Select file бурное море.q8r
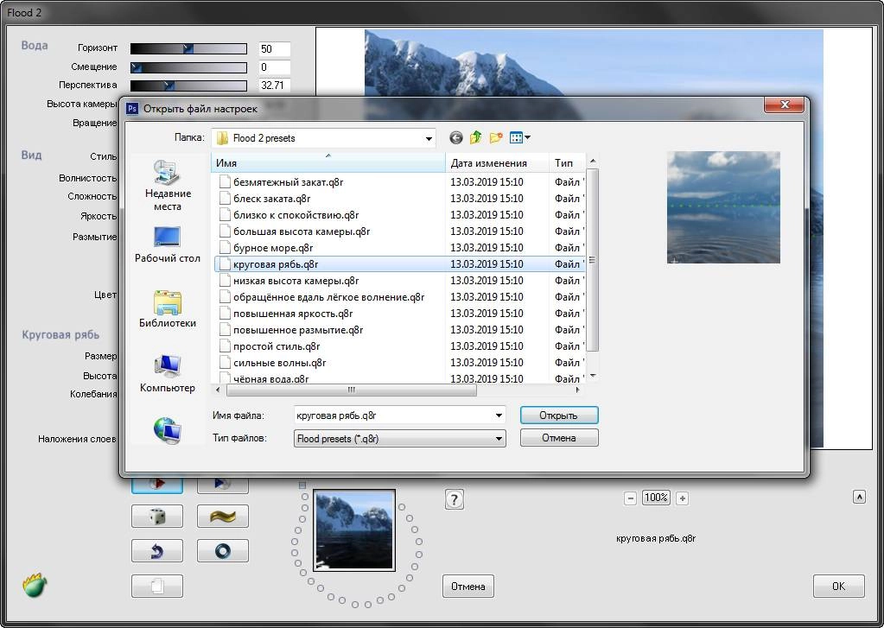This screenshot has width=884, height=628. pyautogui.click(x=273, y=247)
